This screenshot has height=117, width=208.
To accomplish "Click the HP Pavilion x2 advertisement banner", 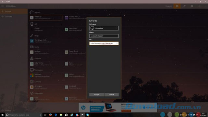I will [x=118, y=108].
